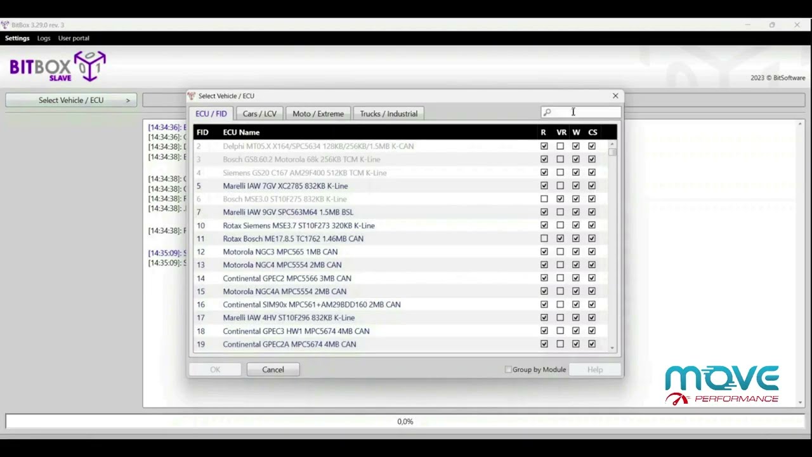Click the OK button
The width and height of the screenshot is (812, 457).
(x=215, y=369)
